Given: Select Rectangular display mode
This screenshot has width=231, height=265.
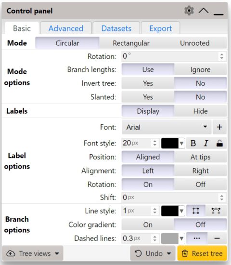Looking at the screenshot, I should pos(131,43).
